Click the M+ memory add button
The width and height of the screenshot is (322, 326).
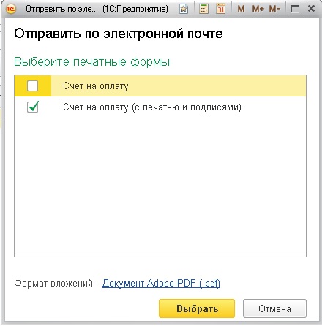point(258,10)
